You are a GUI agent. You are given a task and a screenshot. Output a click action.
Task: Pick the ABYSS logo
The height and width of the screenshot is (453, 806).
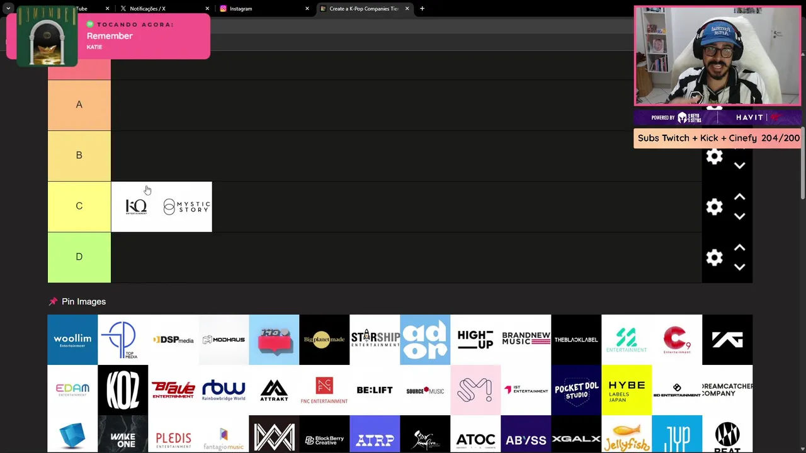[x=526, y=434]
